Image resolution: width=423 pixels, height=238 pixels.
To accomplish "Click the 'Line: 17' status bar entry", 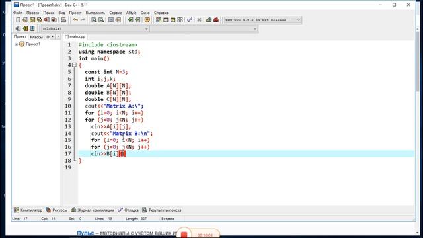I will [20, 219].
